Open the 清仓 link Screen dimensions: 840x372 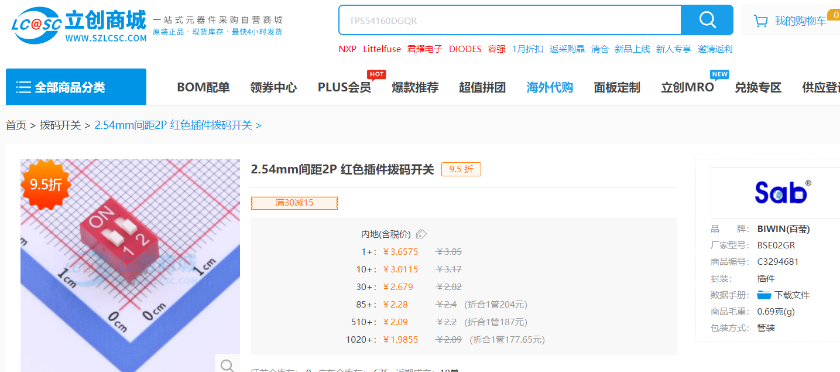point(600,49)
